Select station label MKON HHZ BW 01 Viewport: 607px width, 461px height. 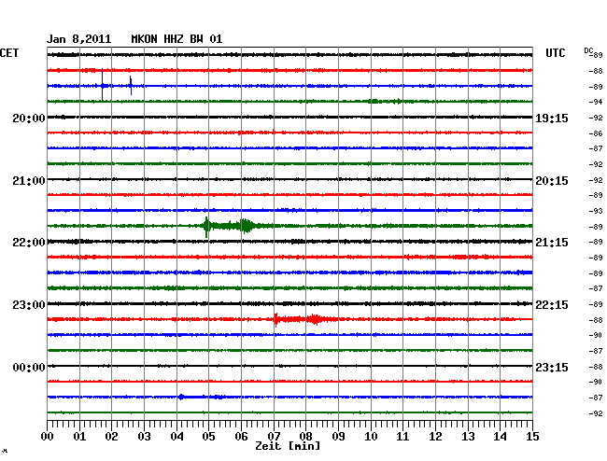tap(176, 39)
